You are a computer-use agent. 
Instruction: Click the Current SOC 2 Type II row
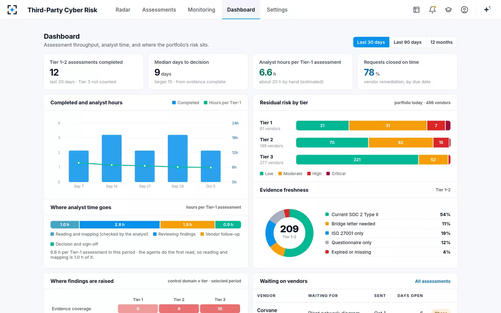(388, 215)
